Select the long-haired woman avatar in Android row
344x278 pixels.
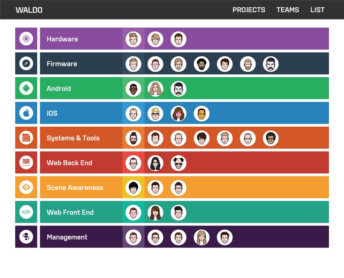click(155, 89)
